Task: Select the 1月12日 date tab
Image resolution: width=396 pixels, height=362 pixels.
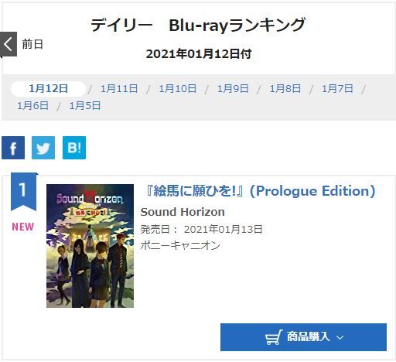Action: pyautogui.click(x=48, y=89)
